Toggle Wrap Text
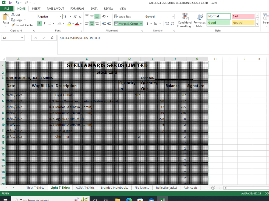269x201 pixels. 122,16
